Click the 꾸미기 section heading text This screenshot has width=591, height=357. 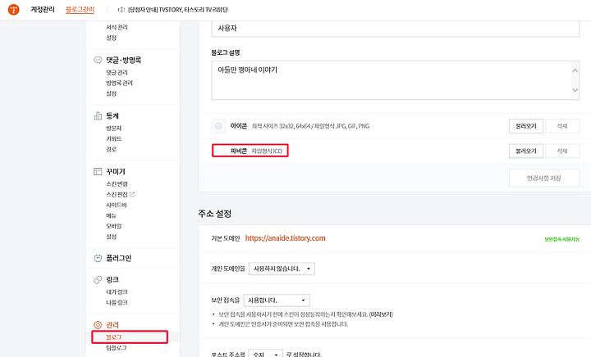point(116,172)
